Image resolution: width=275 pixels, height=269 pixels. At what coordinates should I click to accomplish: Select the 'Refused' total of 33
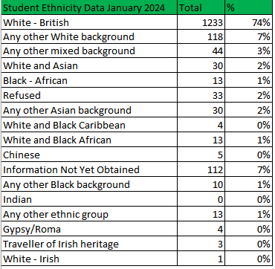[x=201, y=95]
